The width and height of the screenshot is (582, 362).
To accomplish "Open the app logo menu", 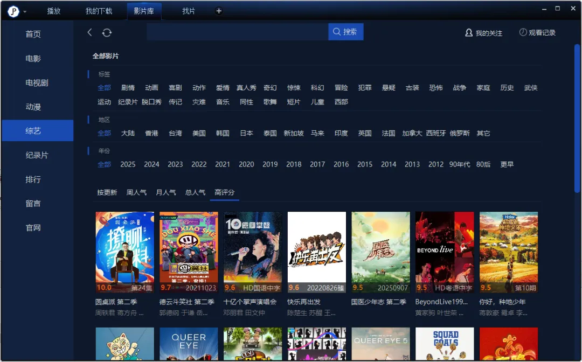I will 13,11.
